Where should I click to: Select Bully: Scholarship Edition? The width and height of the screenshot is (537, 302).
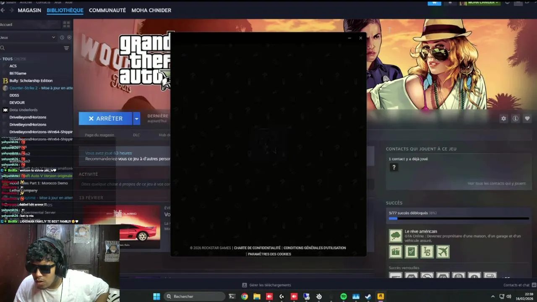coord(31,81)
